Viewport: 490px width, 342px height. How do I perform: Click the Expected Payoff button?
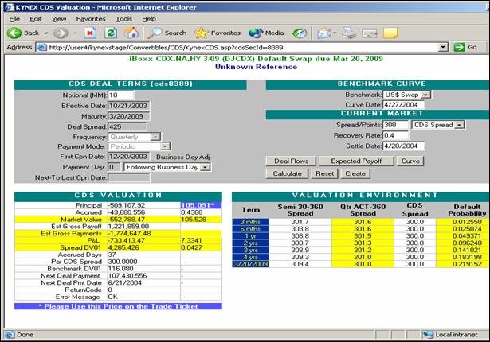[356, 161]
